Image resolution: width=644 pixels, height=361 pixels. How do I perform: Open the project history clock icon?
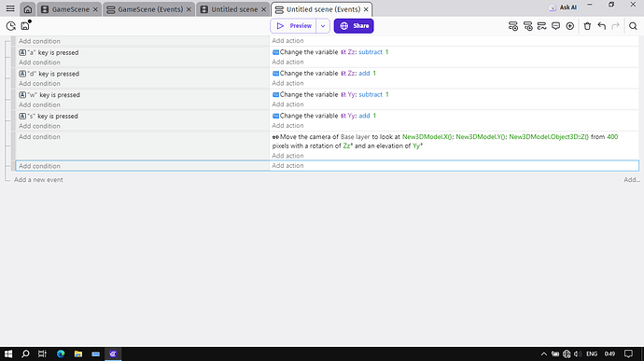click(x=10, y=26)
